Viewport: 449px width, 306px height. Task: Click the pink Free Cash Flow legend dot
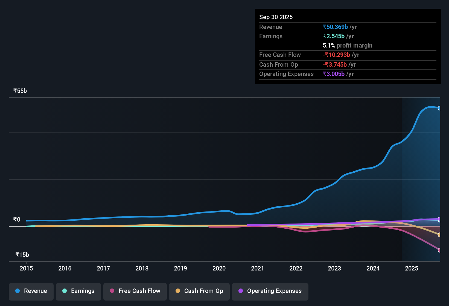pyautogui.click(x=112, y=291)
